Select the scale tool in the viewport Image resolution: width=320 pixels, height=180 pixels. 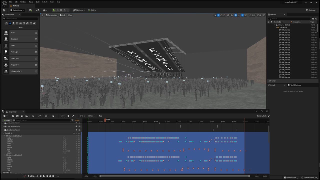click(224, 15)
